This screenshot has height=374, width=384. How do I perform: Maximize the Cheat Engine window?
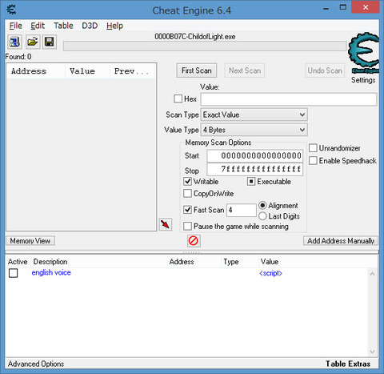[x=343, y=7]
